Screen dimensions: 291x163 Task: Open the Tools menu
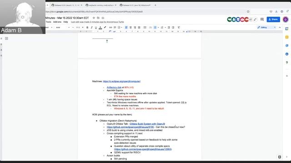(x=49, y=22)
